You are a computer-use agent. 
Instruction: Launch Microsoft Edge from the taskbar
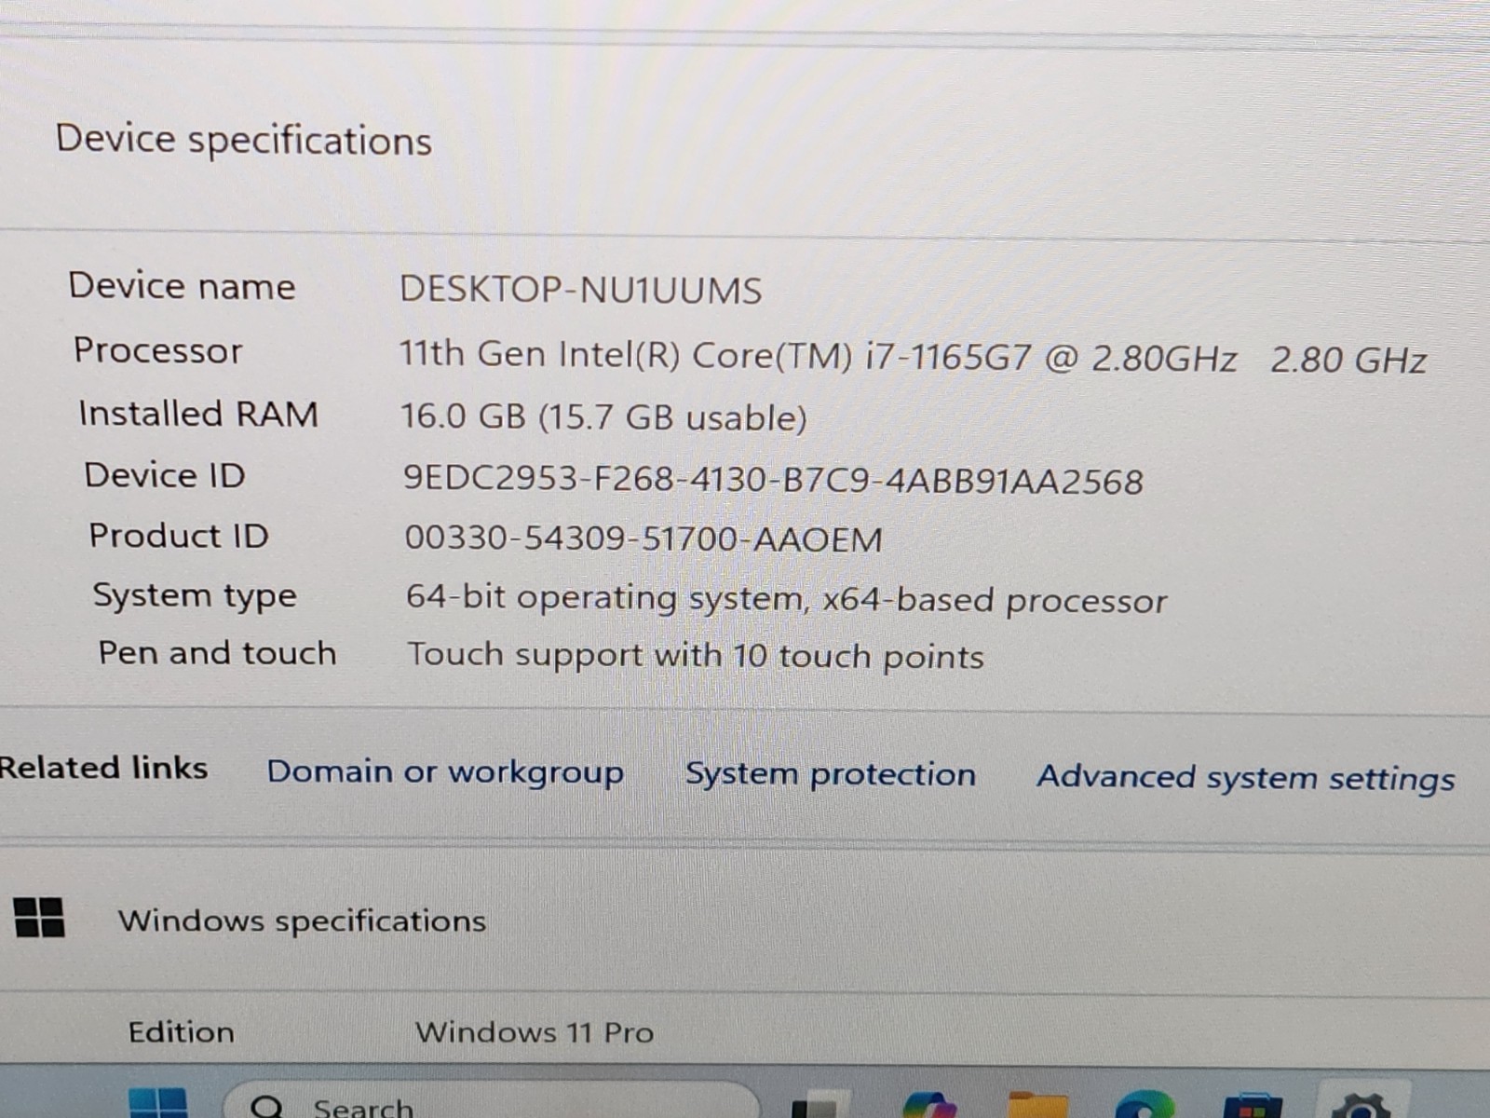1145,1105
